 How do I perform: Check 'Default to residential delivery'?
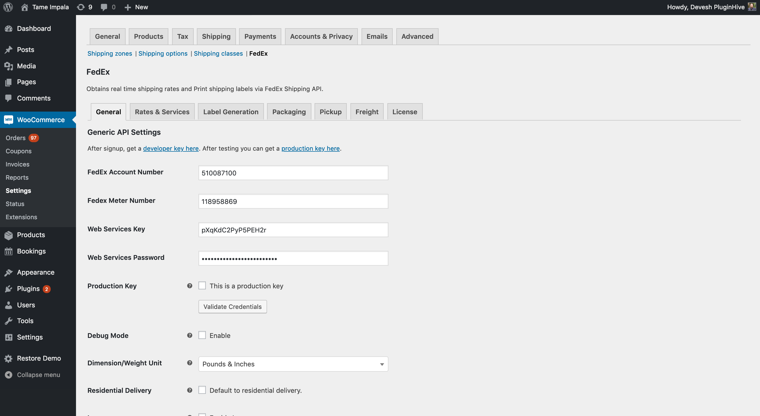[x=202, y=390]
